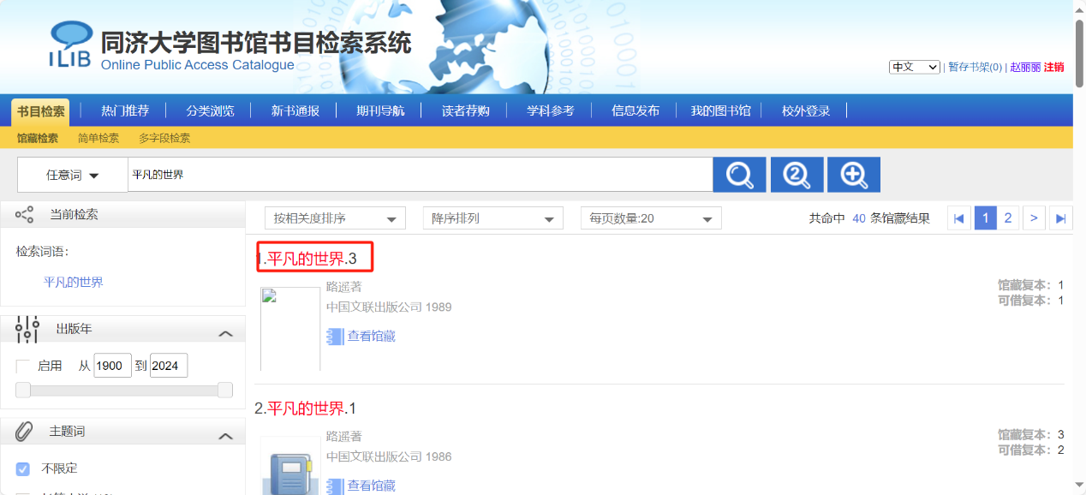The height and width of the screenshot is (495, 1086).
Task: Jump to last results page icon
Action: 1061,218
